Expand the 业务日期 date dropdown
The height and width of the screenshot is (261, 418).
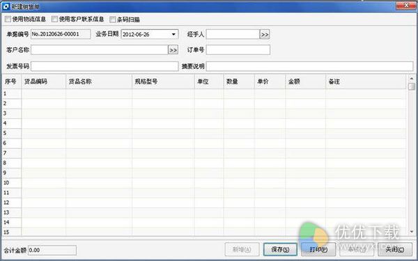click(x=173, y=34)
